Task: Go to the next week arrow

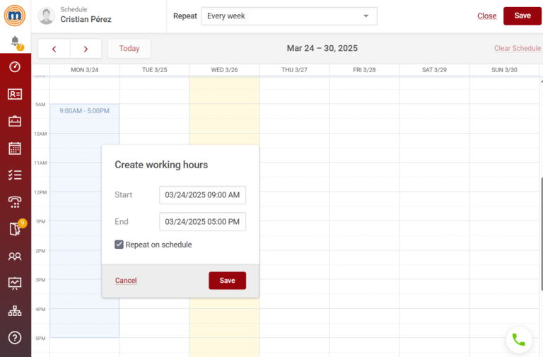Action: click(x=86, y=49)
